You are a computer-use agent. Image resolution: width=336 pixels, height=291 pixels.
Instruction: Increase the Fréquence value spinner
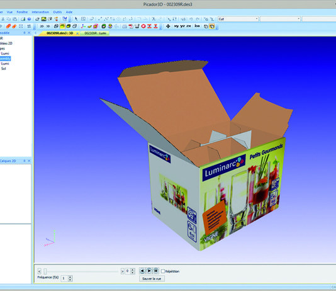(x=70, y=277)
